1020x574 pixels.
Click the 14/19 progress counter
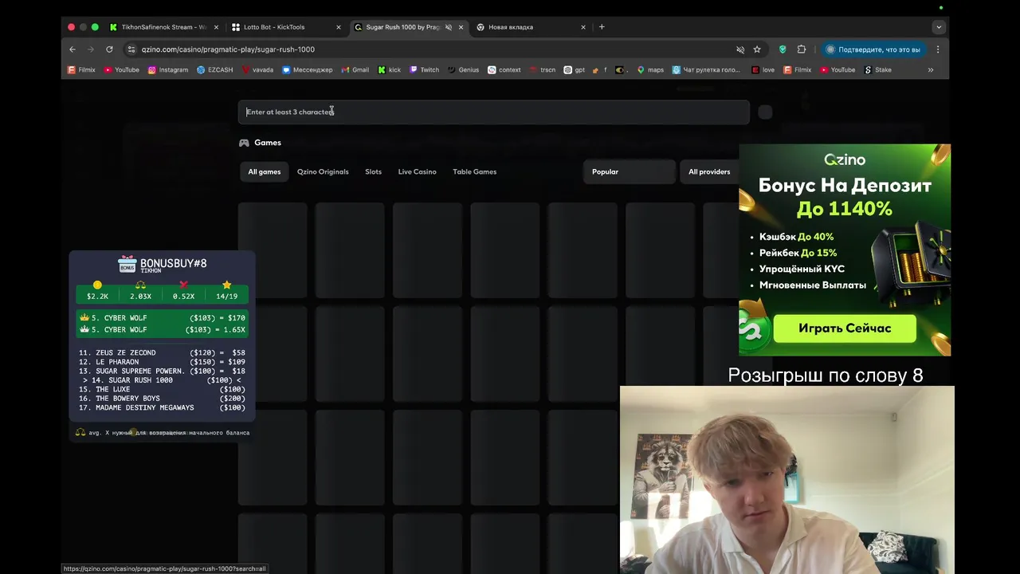[226, 297]
